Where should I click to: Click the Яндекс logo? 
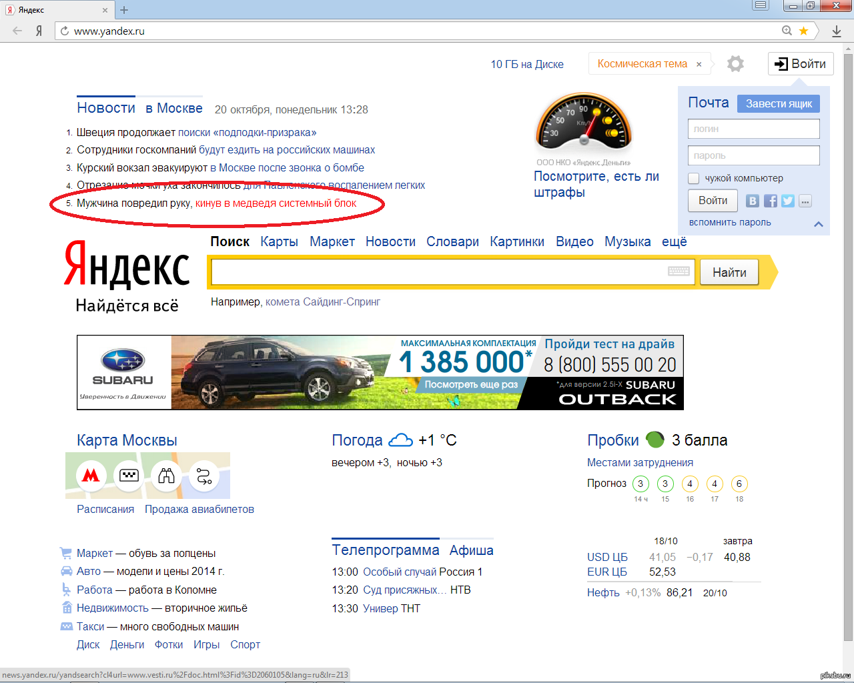tap(127, 264)
